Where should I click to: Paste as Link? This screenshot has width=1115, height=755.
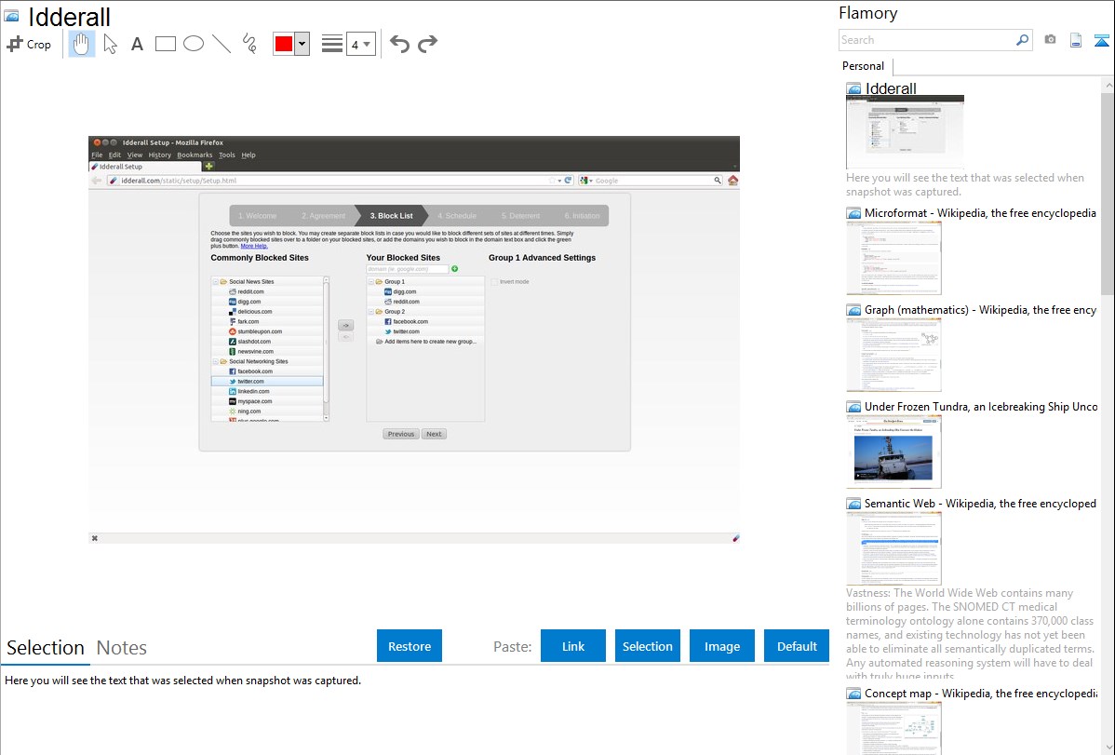(573, 646)
